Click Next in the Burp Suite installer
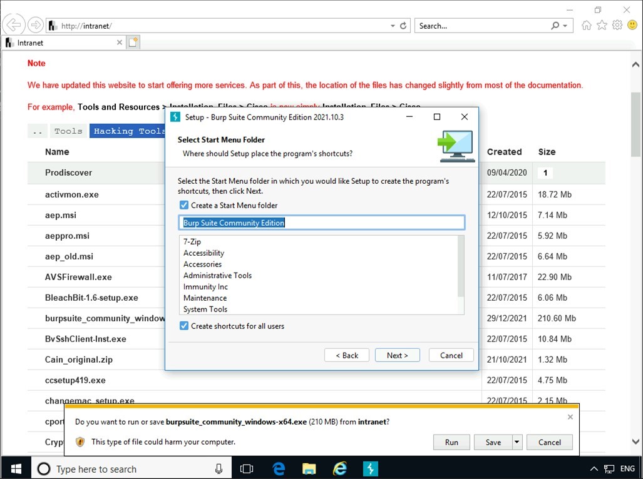This screenshot has width=643, height=479. tap(397, 355)
